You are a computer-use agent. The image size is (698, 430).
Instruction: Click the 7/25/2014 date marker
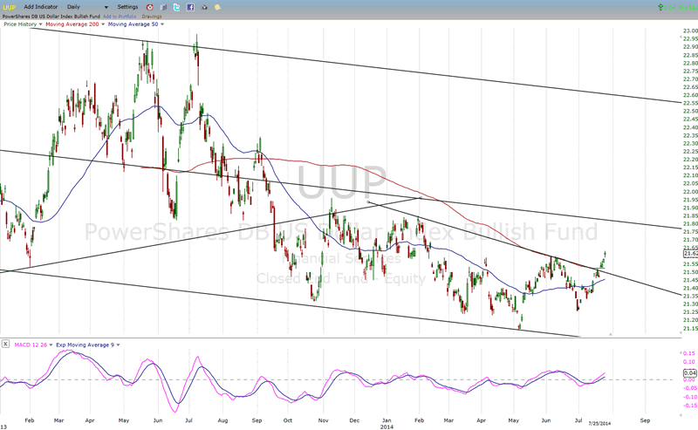pyautogui.click(x=599, y=423)
